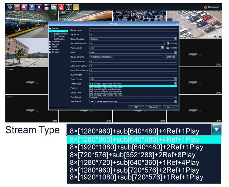Open the Panel Version dropdown arrow
This screenshot has width=229, height=187.
point(163,48)
